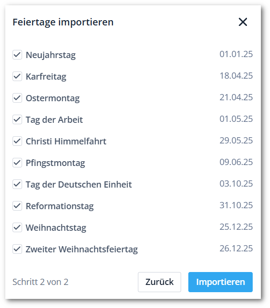270x308 pixels.
Task: Click the Neujahrstag label text
Action: [51, 55]
